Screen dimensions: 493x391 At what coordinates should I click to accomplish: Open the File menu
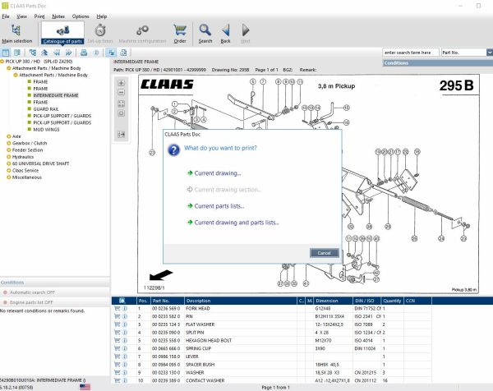6,16
